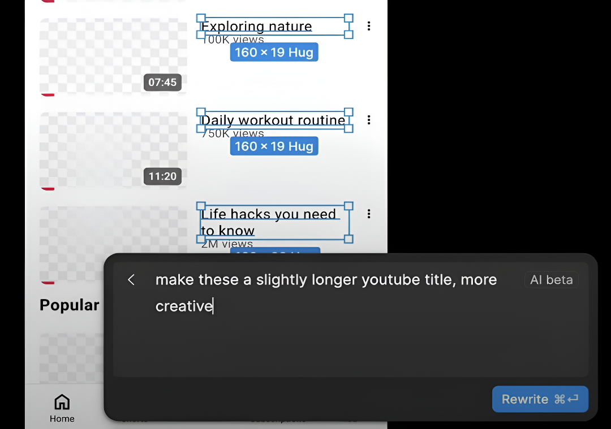The height and width of the screenshot is (429, 611).
Task: Click the top-right handle of Exploring nature selection
Action: tap(348, 18)
